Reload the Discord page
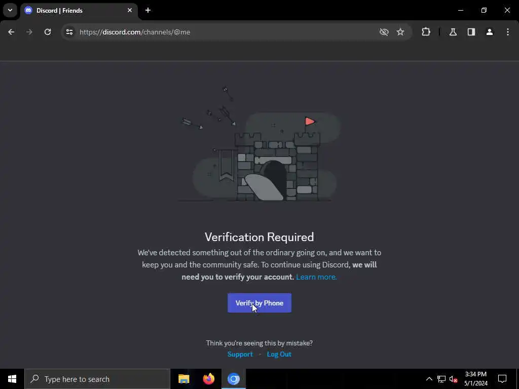The width and height of the screenshot is (519, 389). 48,32
